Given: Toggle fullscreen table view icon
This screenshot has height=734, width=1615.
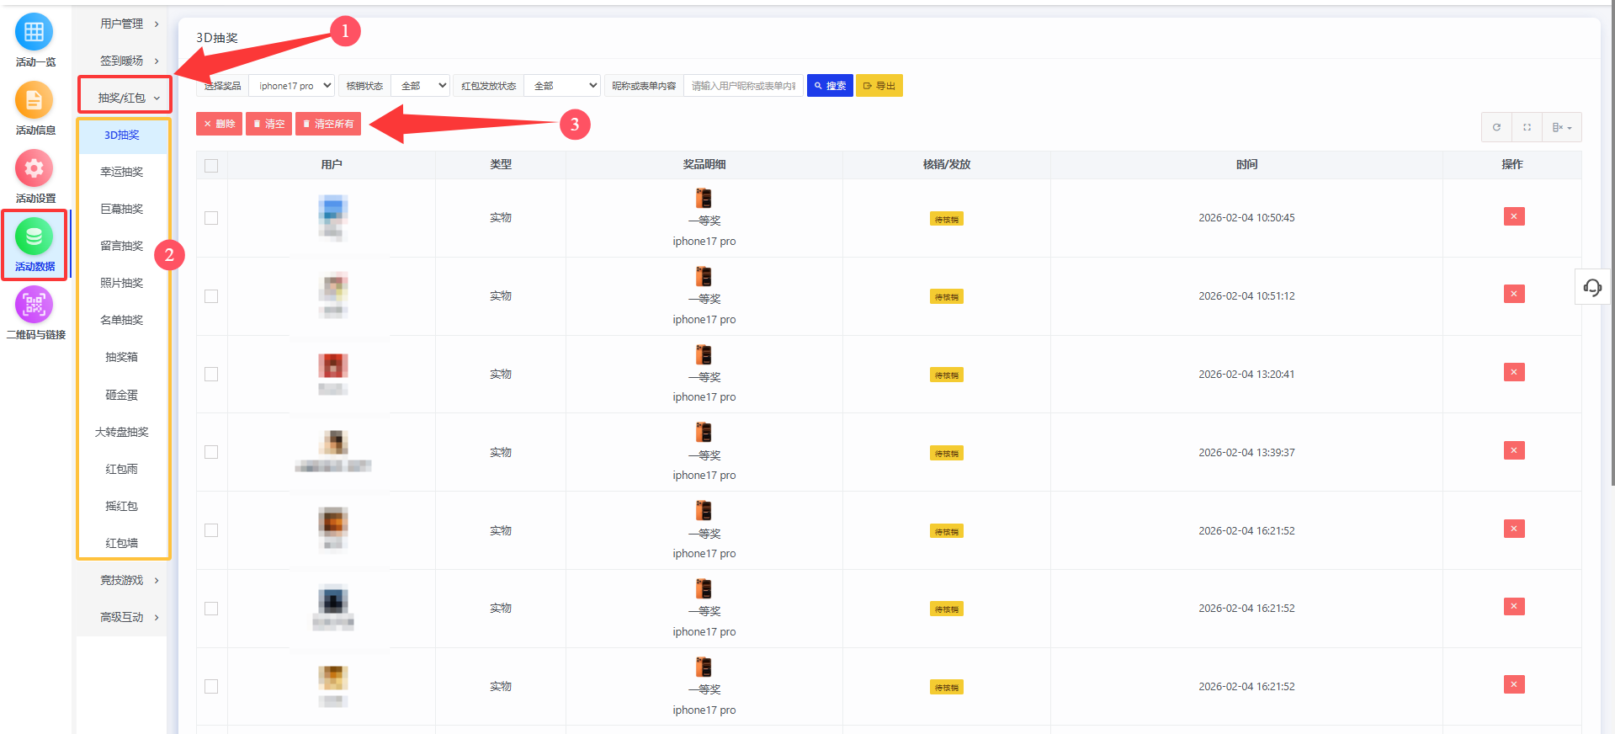Looking at the screenshot, I should [1527, 128].
